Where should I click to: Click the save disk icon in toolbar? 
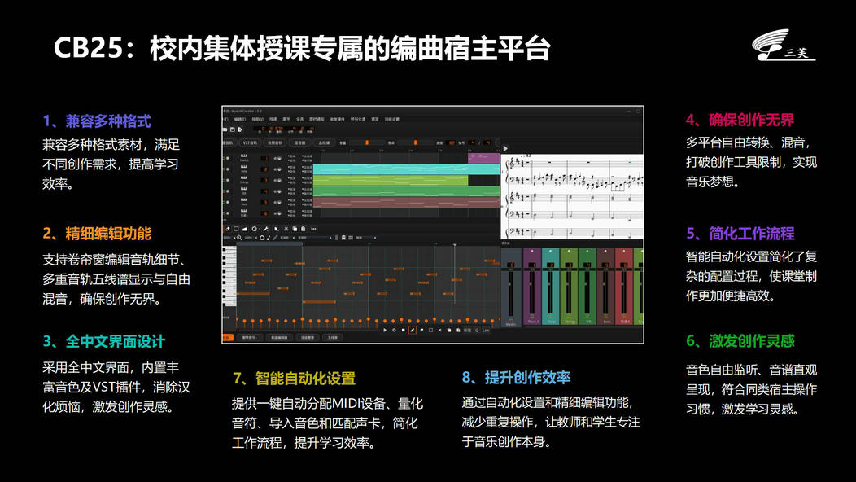pos(233,129)
